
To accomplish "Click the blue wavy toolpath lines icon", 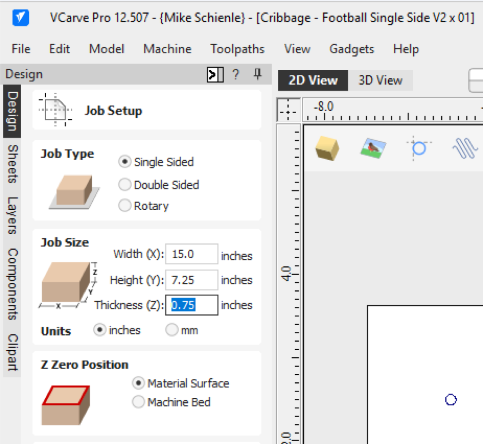I will [465, 148].
